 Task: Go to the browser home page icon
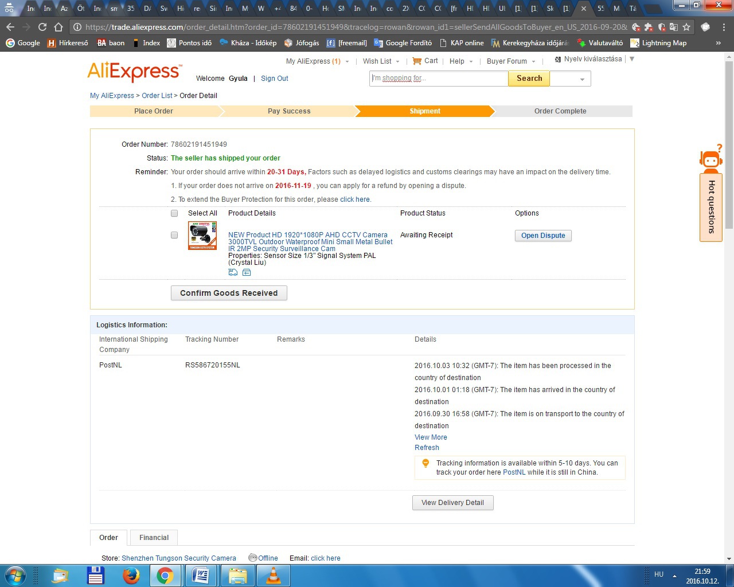click(x=58, y=27)
